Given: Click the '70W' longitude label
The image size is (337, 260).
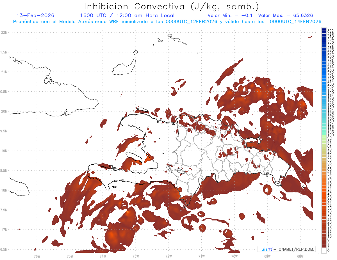Looking at the screenshot, I should pyautogui.click(x=234, y=256).
